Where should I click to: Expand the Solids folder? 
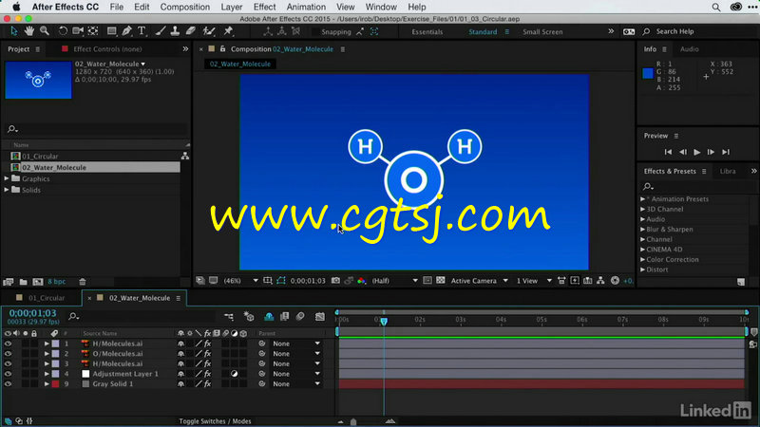point(7,190)
